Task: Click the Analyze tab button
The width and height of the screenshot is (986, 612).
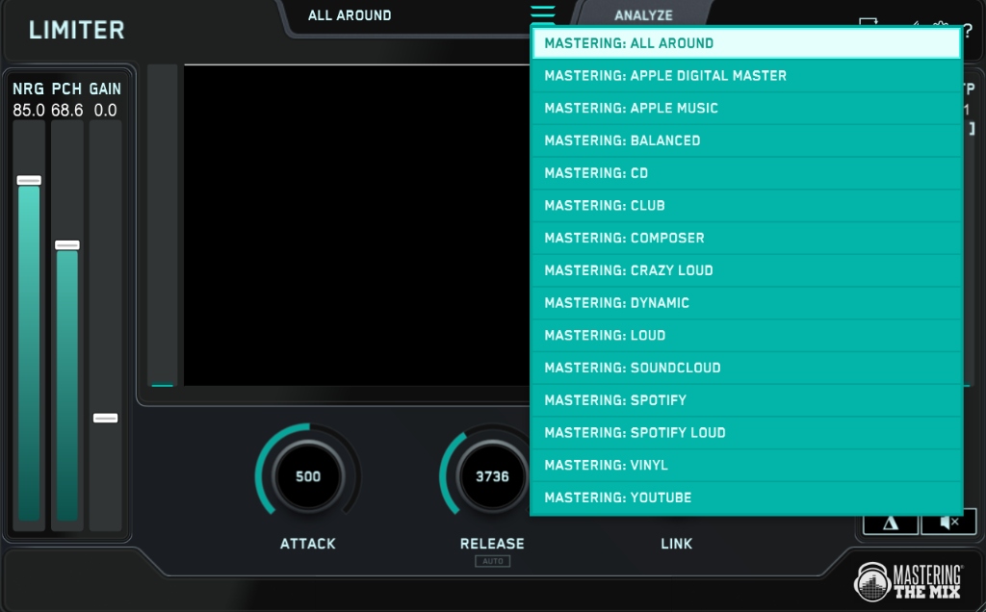Action: point(643,15)
